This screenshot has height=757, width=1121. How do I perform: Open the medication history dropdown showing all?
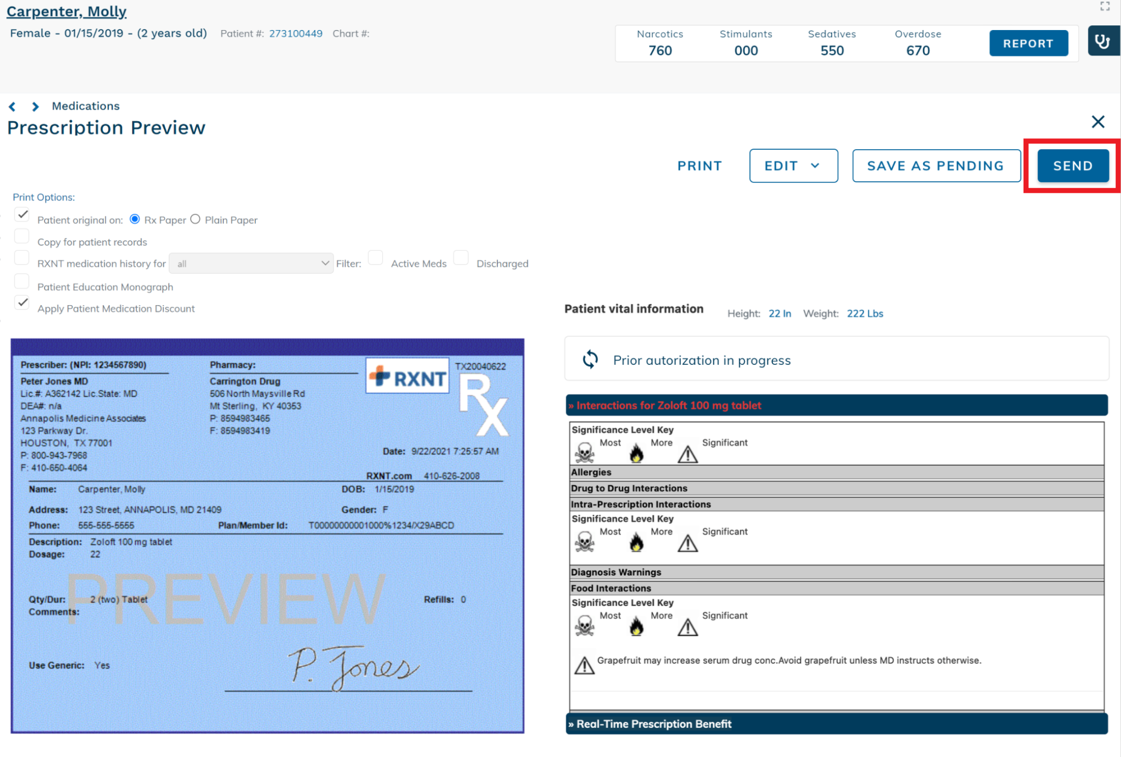[251, 263]
